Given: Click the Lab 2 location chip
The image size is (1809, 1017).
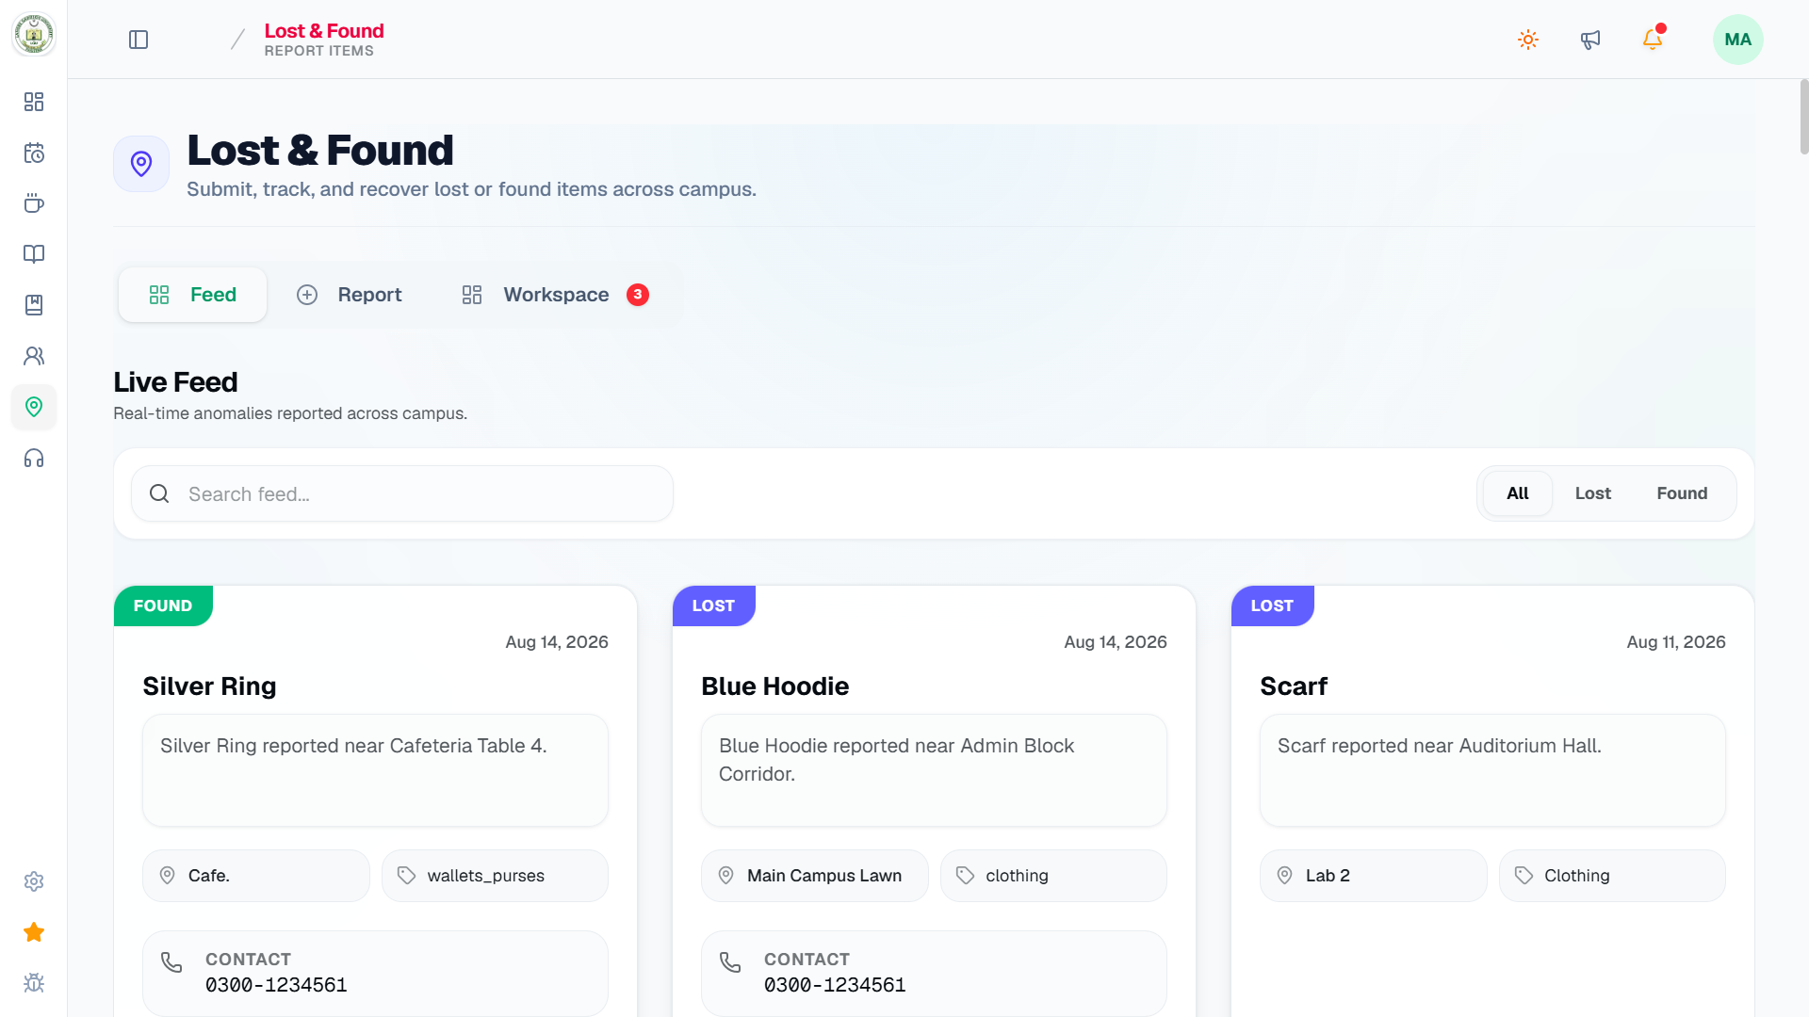Looking at the screenshot, I should tap(1374, 876).
